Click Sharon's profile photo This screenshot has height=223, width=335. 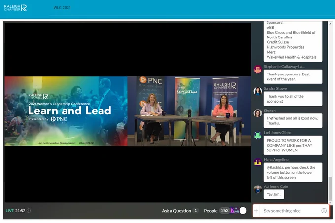point(258,113)
